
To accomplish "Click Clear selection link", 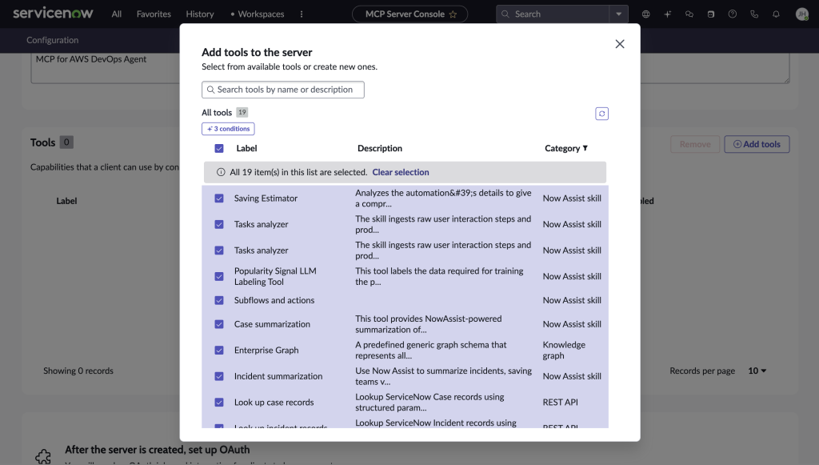I will click(x=401, y=172).
